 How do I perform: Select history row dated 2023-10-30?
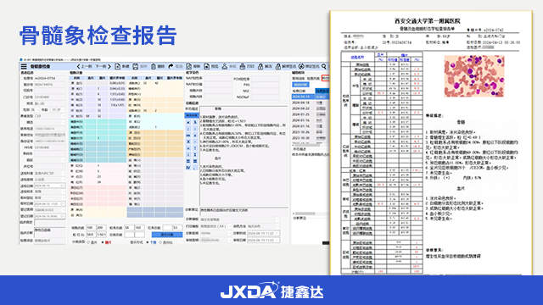310,138
